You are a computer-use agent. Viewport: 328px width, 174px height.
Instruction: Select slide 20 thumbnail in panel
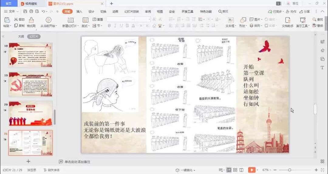click(30, 113)
